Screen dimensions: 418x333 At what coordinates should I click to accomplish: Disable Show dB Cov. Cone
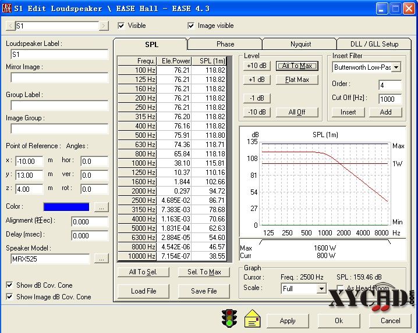tap(9, 285)
